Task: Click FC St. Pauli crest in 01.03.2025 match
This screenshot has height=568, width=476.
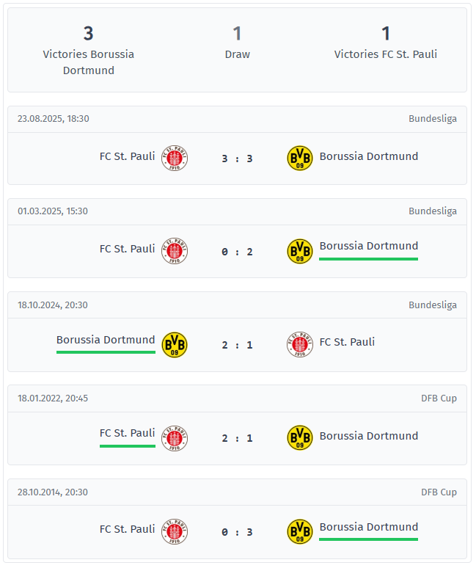Action: (175, 251)
